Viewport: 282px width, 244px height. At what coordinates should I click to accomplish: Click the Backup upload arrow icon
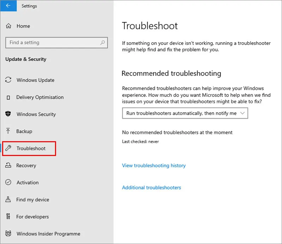8,131
